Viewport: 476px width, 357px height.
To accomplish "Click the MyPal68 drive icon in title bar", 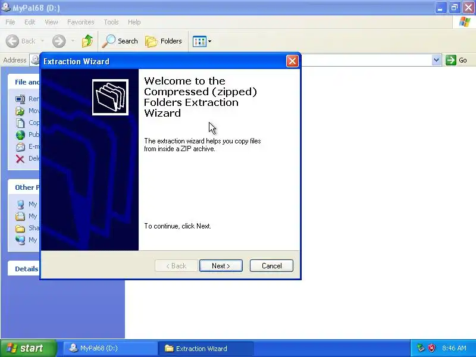I will [5, 7].
